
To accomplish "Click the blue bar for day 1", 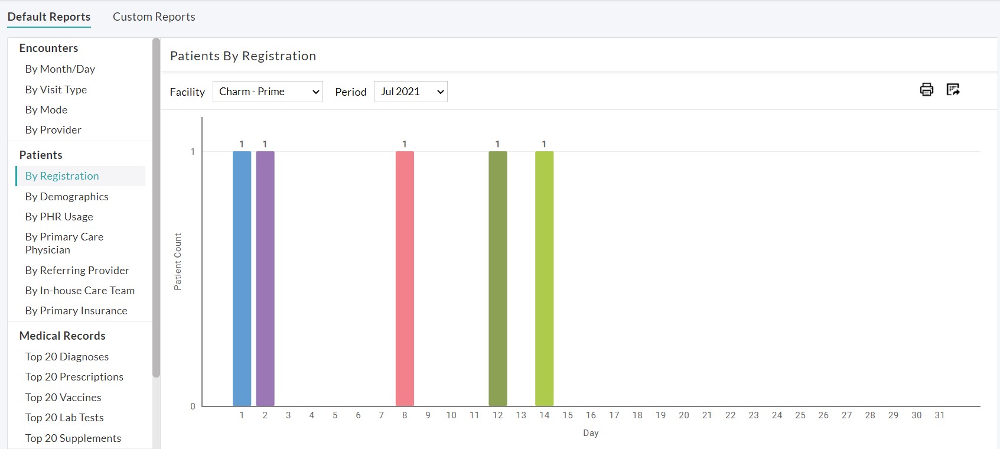I will pos(242,278).
